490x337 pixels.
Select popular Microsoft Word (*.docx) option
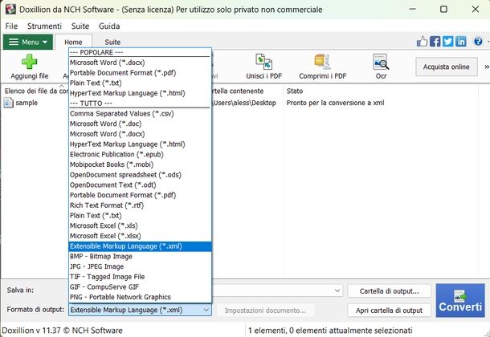(140, 63)
